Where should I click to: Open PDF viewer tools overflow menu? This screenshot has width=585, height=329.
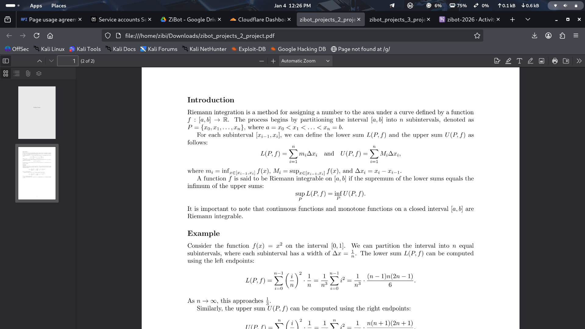579,61
